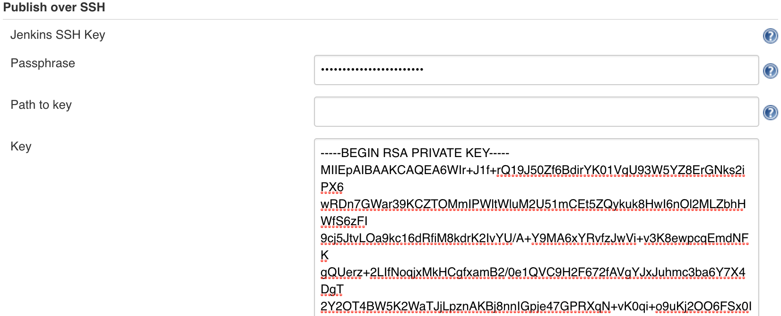
Task: Click the masked dots in the Passphrase field
Action: click(372, 70)
